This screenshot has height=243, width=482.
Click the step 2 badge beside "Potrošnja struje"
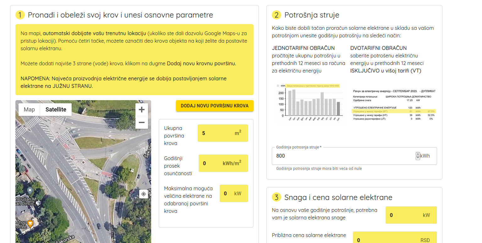point(276,14)
